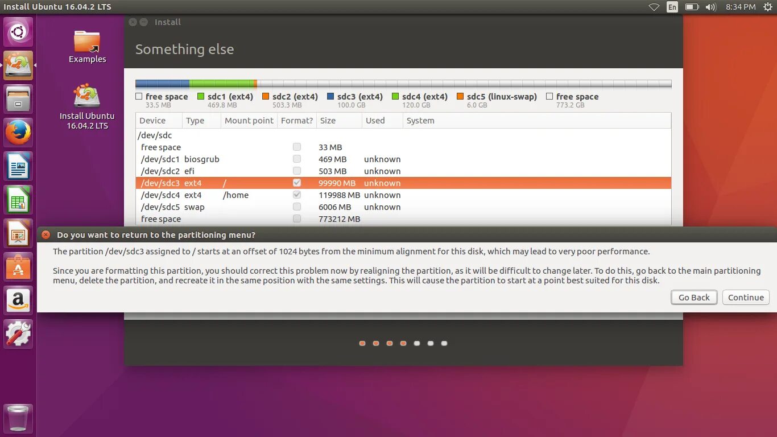Open the 8:34 PM clock menu

[741, 7]
